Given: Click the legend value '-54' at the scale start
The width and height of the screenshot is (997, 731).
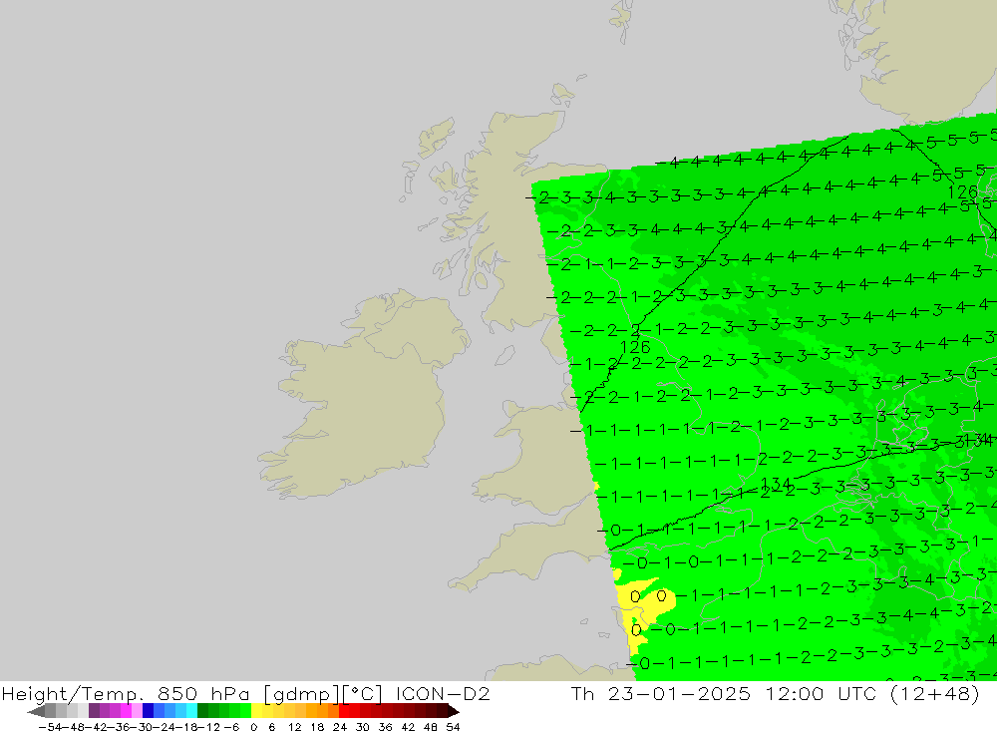Looking at the screenshot, I should [50, 727].
